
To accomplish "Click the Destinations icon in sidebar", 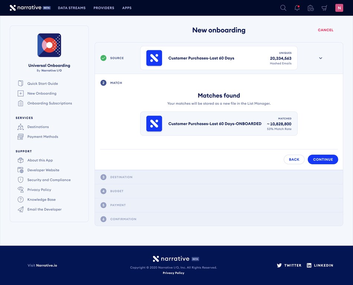I will [x=20, y=127].
